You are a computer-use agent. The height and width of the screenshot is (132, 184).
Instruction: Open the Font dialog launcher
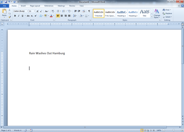point(54,20)
